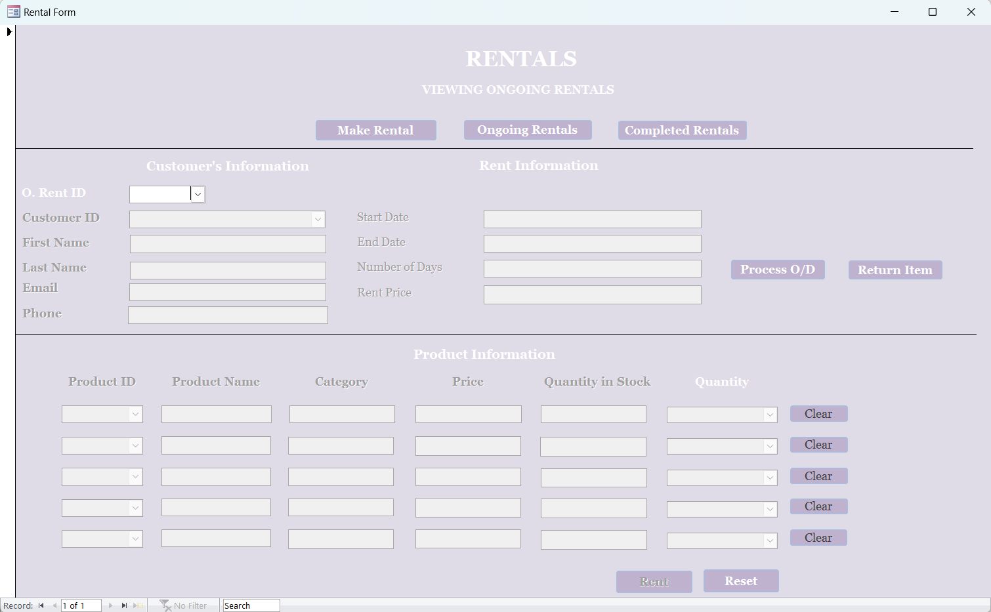Click fifth row Category field
This screenshot has height=612, width=991.
341,539
